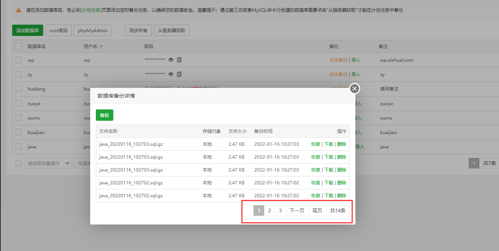Image resolution: width=499 pixels, height=251 pixels.
Task: Click swms in database name column
Action: pos(34,118)
